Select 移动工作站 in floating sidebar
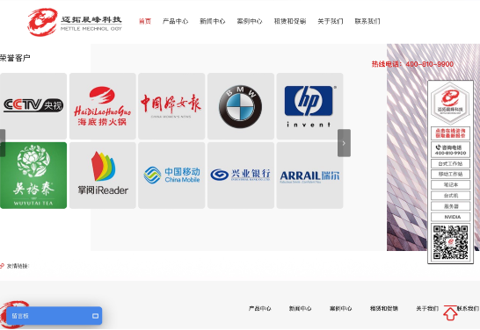Viewport: 480px width, 330px height. click(x=450, y=174)
